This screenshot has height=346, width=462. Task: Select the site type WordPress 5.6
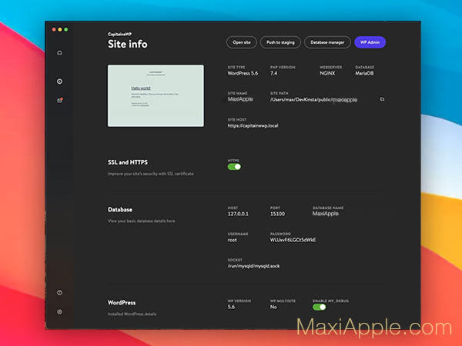coord(243,73)
